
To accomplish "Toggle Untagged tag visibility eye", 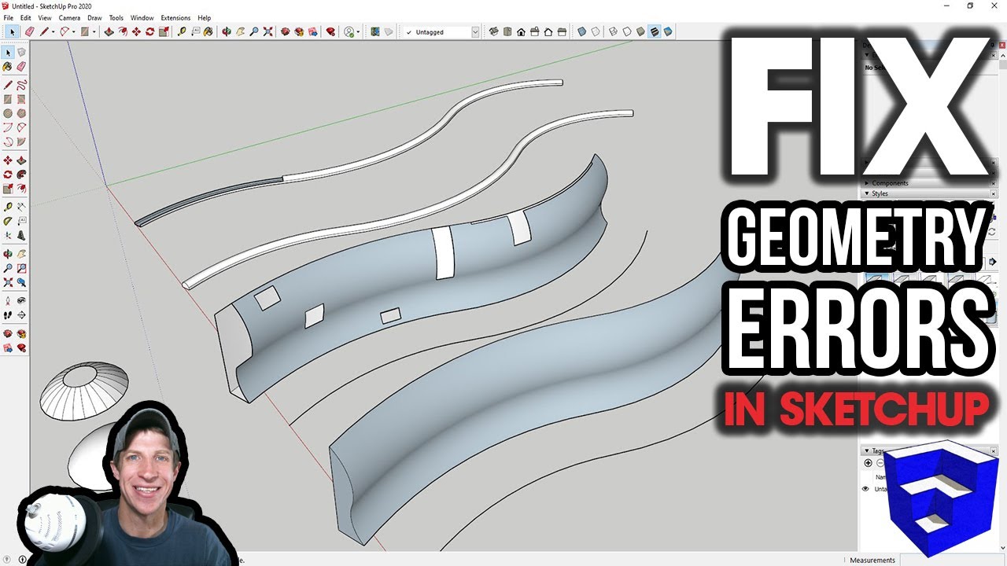I will coord(865,488).
